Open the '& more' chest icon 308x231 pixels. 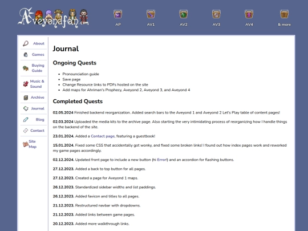[284, 14]
